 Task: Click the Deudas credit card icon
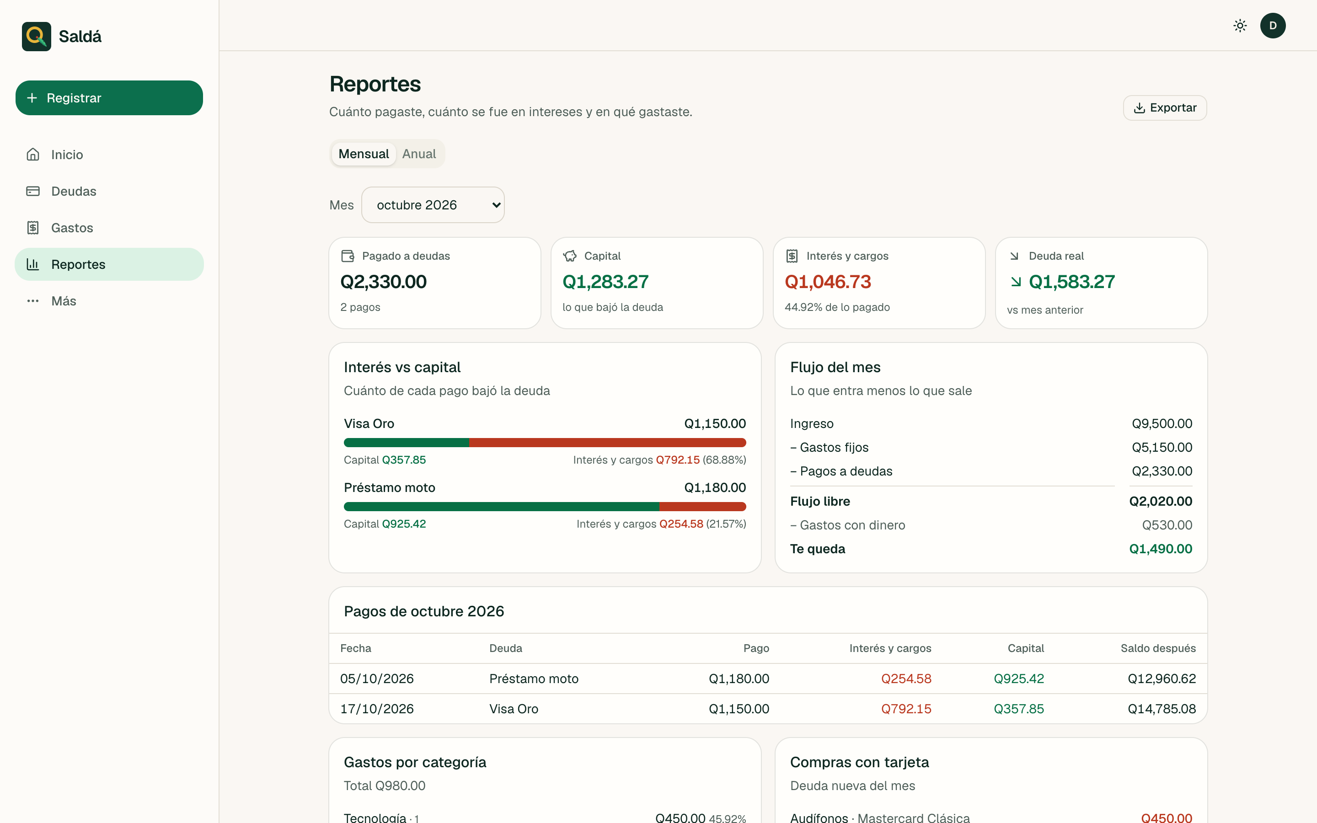33,191
